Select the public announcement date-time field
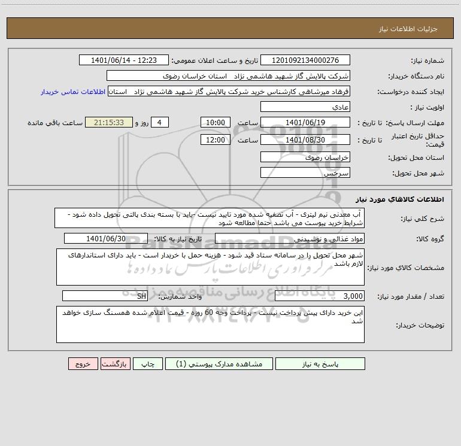The height and width of the screenshot is (446, 461). 125,60
